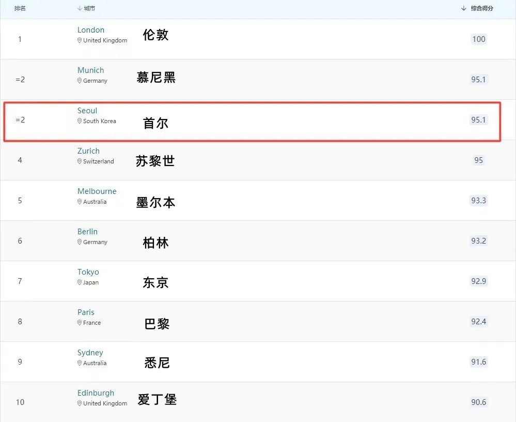This screenshot has height=422, width=516.
Task: Click the pin icon in London's row
Action: 80,40
